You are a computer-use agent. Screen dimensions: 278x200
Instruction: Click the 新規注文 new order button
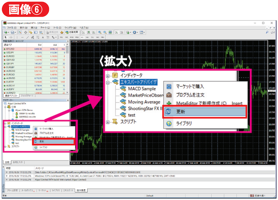click(52, 32)
